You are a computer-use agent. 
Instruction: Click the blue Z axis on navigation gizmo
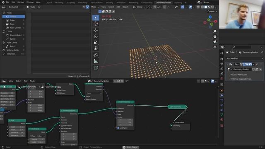210,17
